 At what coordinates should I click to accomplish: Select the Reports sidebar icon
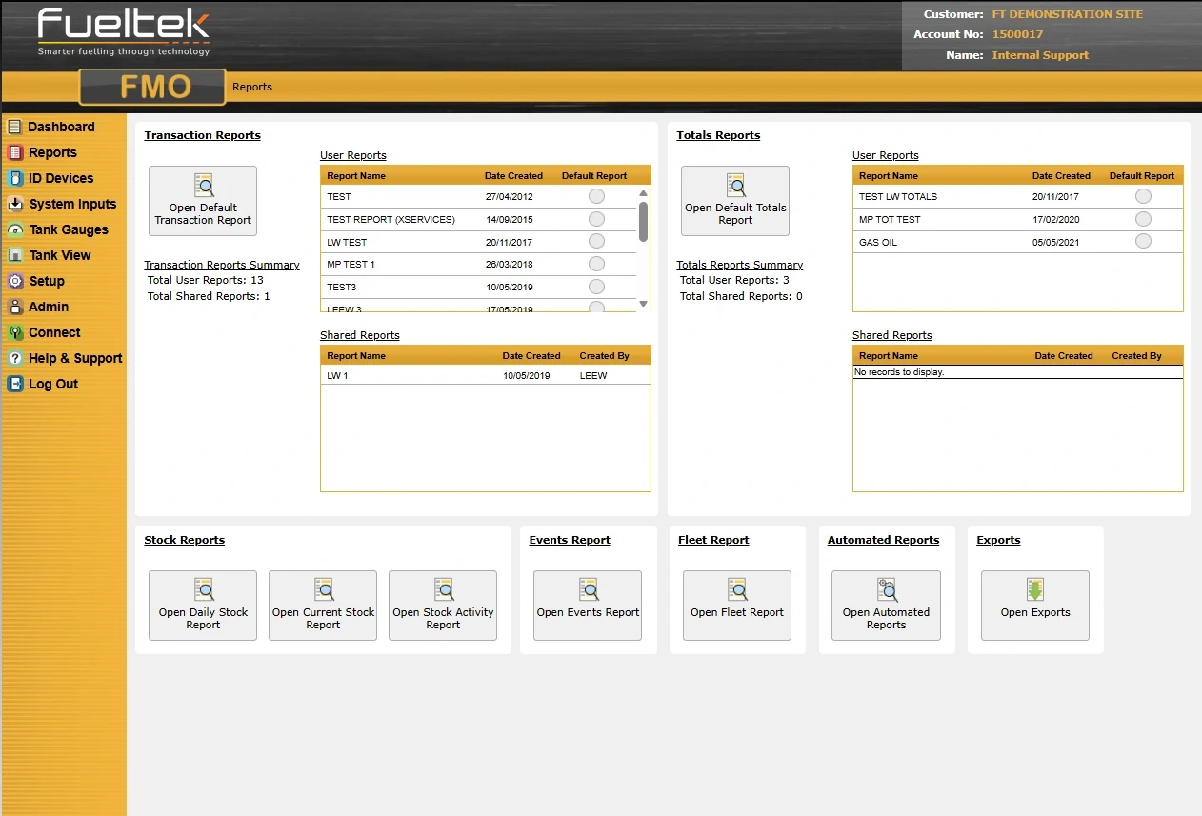coord(14,152)
